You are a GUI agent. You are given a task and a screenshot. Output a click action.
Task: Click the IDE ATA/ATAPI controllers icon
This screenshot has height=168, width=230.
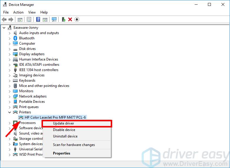[15, 65]
